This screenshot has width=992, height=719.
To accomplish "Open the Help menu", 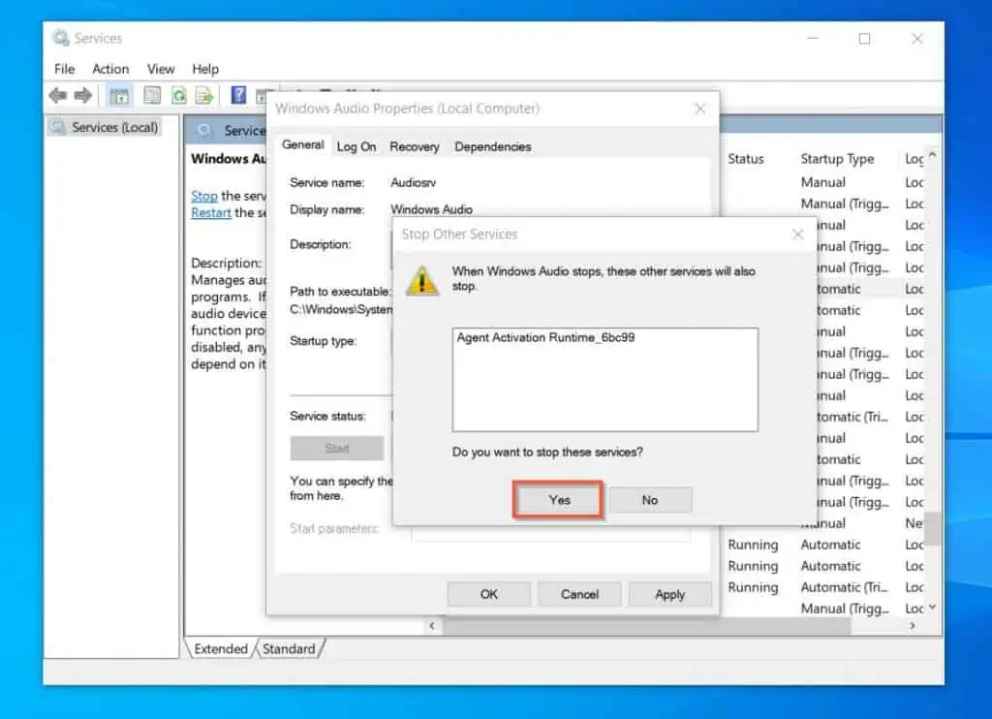I will pos(205,69).
